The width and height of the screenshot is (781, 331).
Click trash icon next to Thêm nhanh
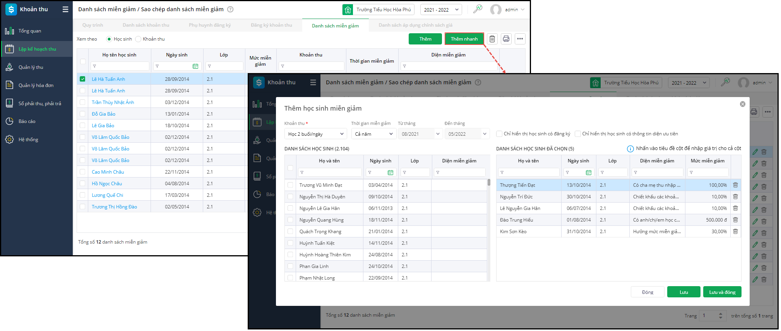click(x=492, y=39)
